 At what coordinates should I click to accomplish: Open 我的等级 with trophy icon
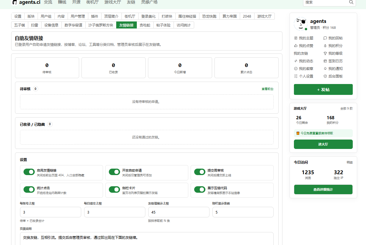pos(333,53)
